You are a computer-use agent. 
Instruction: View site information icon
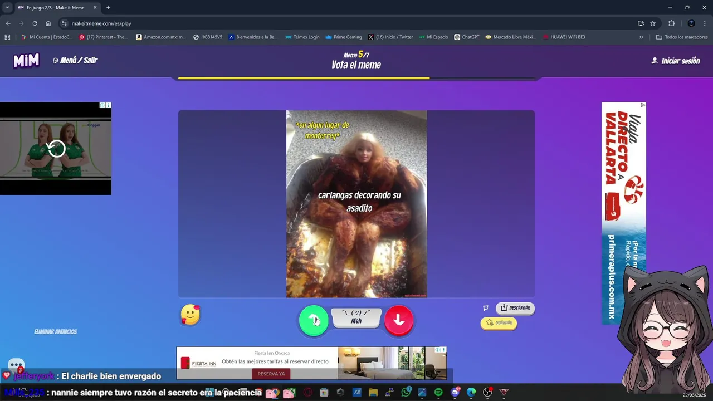pos(65,23)
